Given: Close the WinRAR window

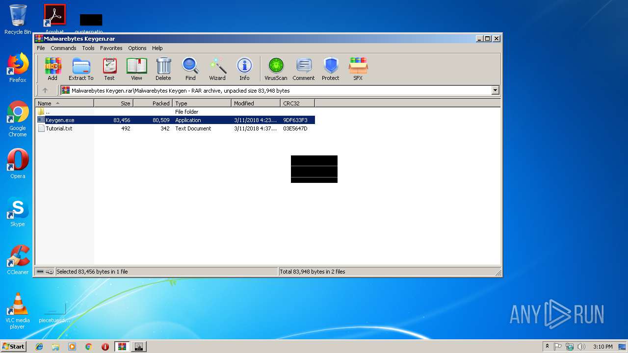Looking at the screenshot, I should (496, 39).
